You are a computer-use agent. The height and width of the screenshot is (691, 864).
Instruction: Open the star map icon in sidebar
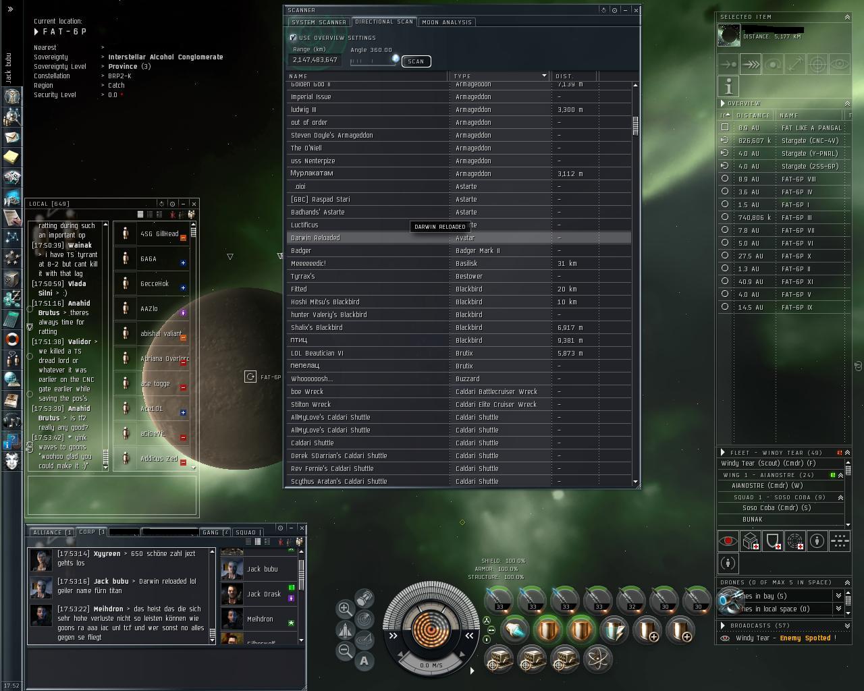click(12, 238)
